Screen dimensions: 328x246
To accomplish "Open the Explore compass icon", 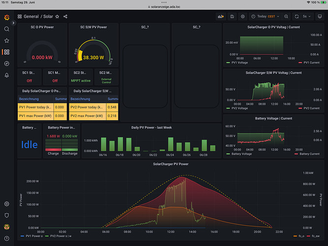I will [7, 63].
